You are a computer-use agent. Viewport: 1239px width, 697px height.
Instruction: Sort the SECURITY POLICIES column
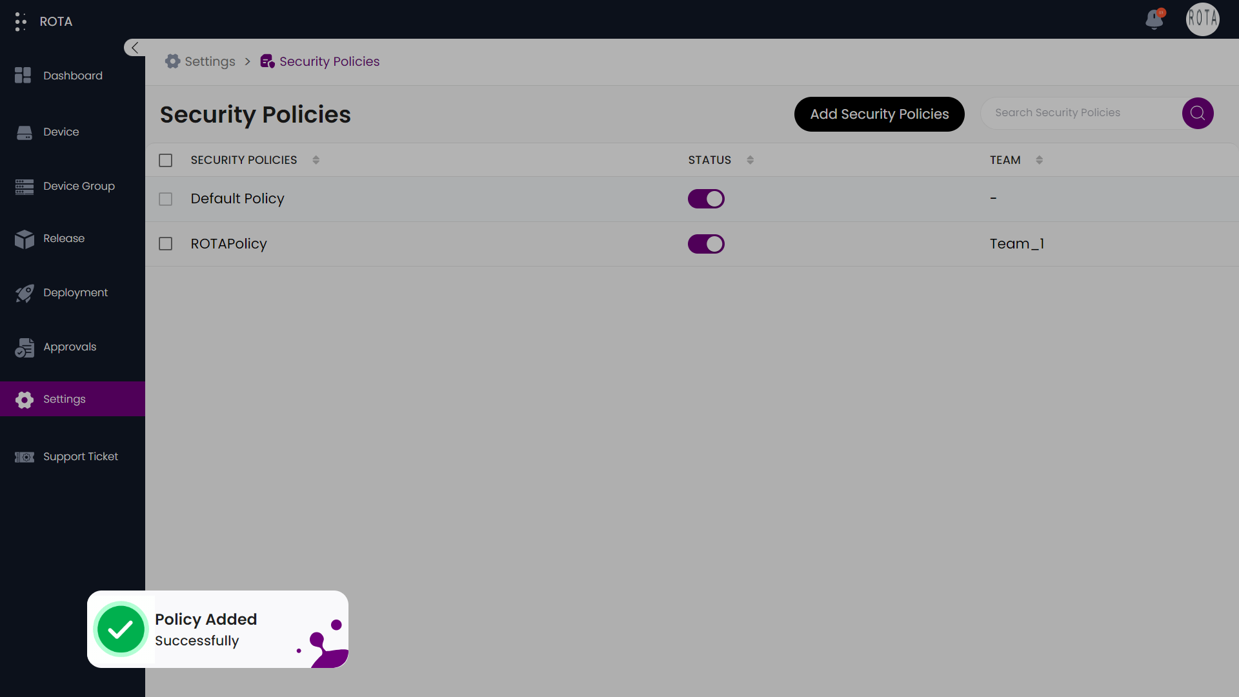pos(316,160)
